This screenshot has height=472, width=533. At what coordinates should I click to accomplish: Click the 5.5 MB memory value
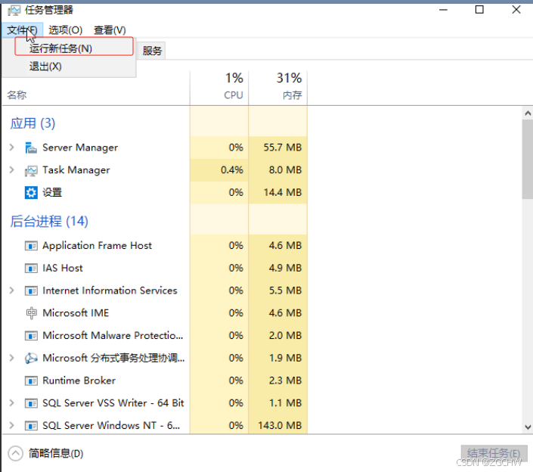click(x=285, y=290)
